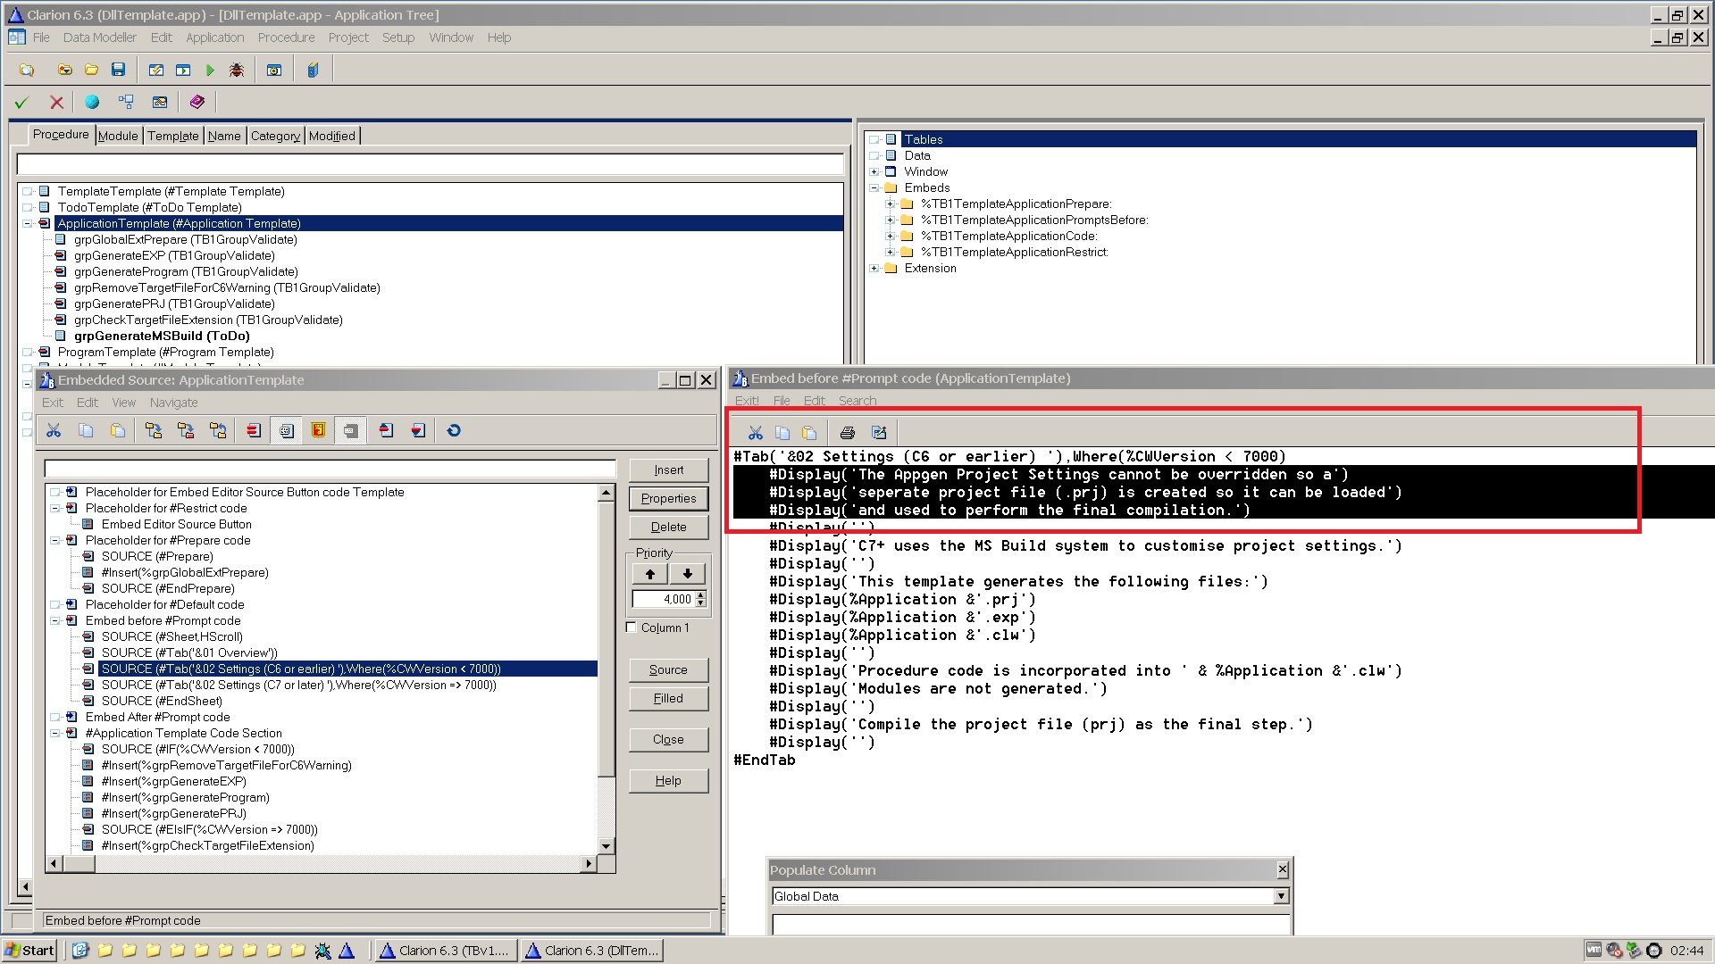This screenshot has height=964, width=1715.
Task: Toggle the red shield icon in Embedded Source toolbar
Action: click(318, 431)
